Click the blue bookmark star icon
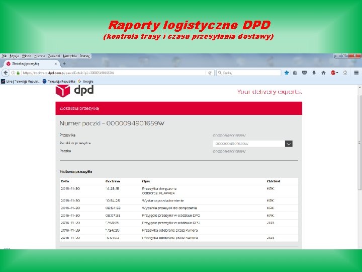Screen dimensions: 362x272 click(x=287, y=73)
